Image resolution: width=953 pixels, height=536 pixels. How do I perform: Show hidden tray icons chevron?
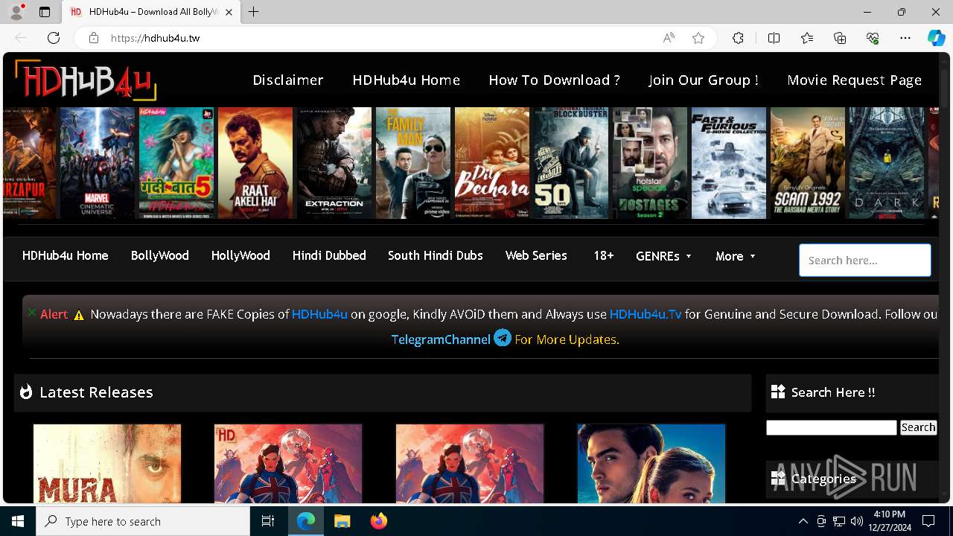[803, 521]
